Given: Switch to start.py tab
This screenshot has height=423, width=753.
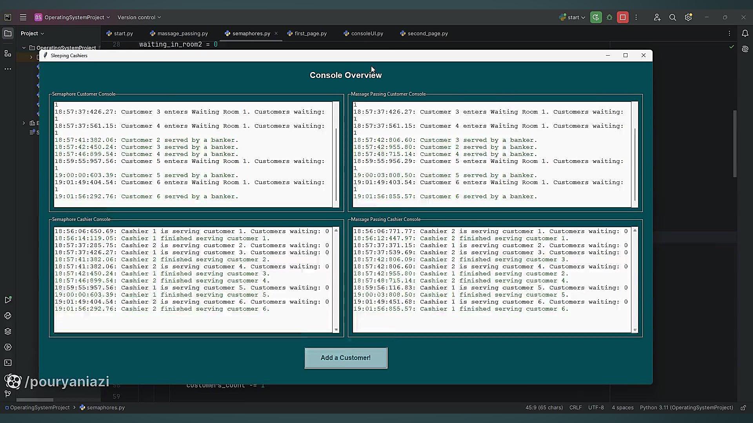Looking at the screenshot, I should (120, 33).
